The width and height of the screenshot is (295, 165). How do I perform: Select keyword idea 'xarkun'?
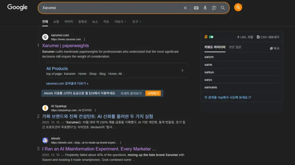[209, 72]
